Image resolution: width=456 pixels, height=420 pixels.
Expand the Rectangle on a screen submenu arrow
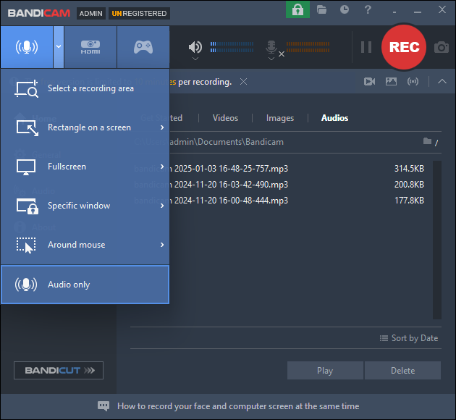tap(162, 127)
